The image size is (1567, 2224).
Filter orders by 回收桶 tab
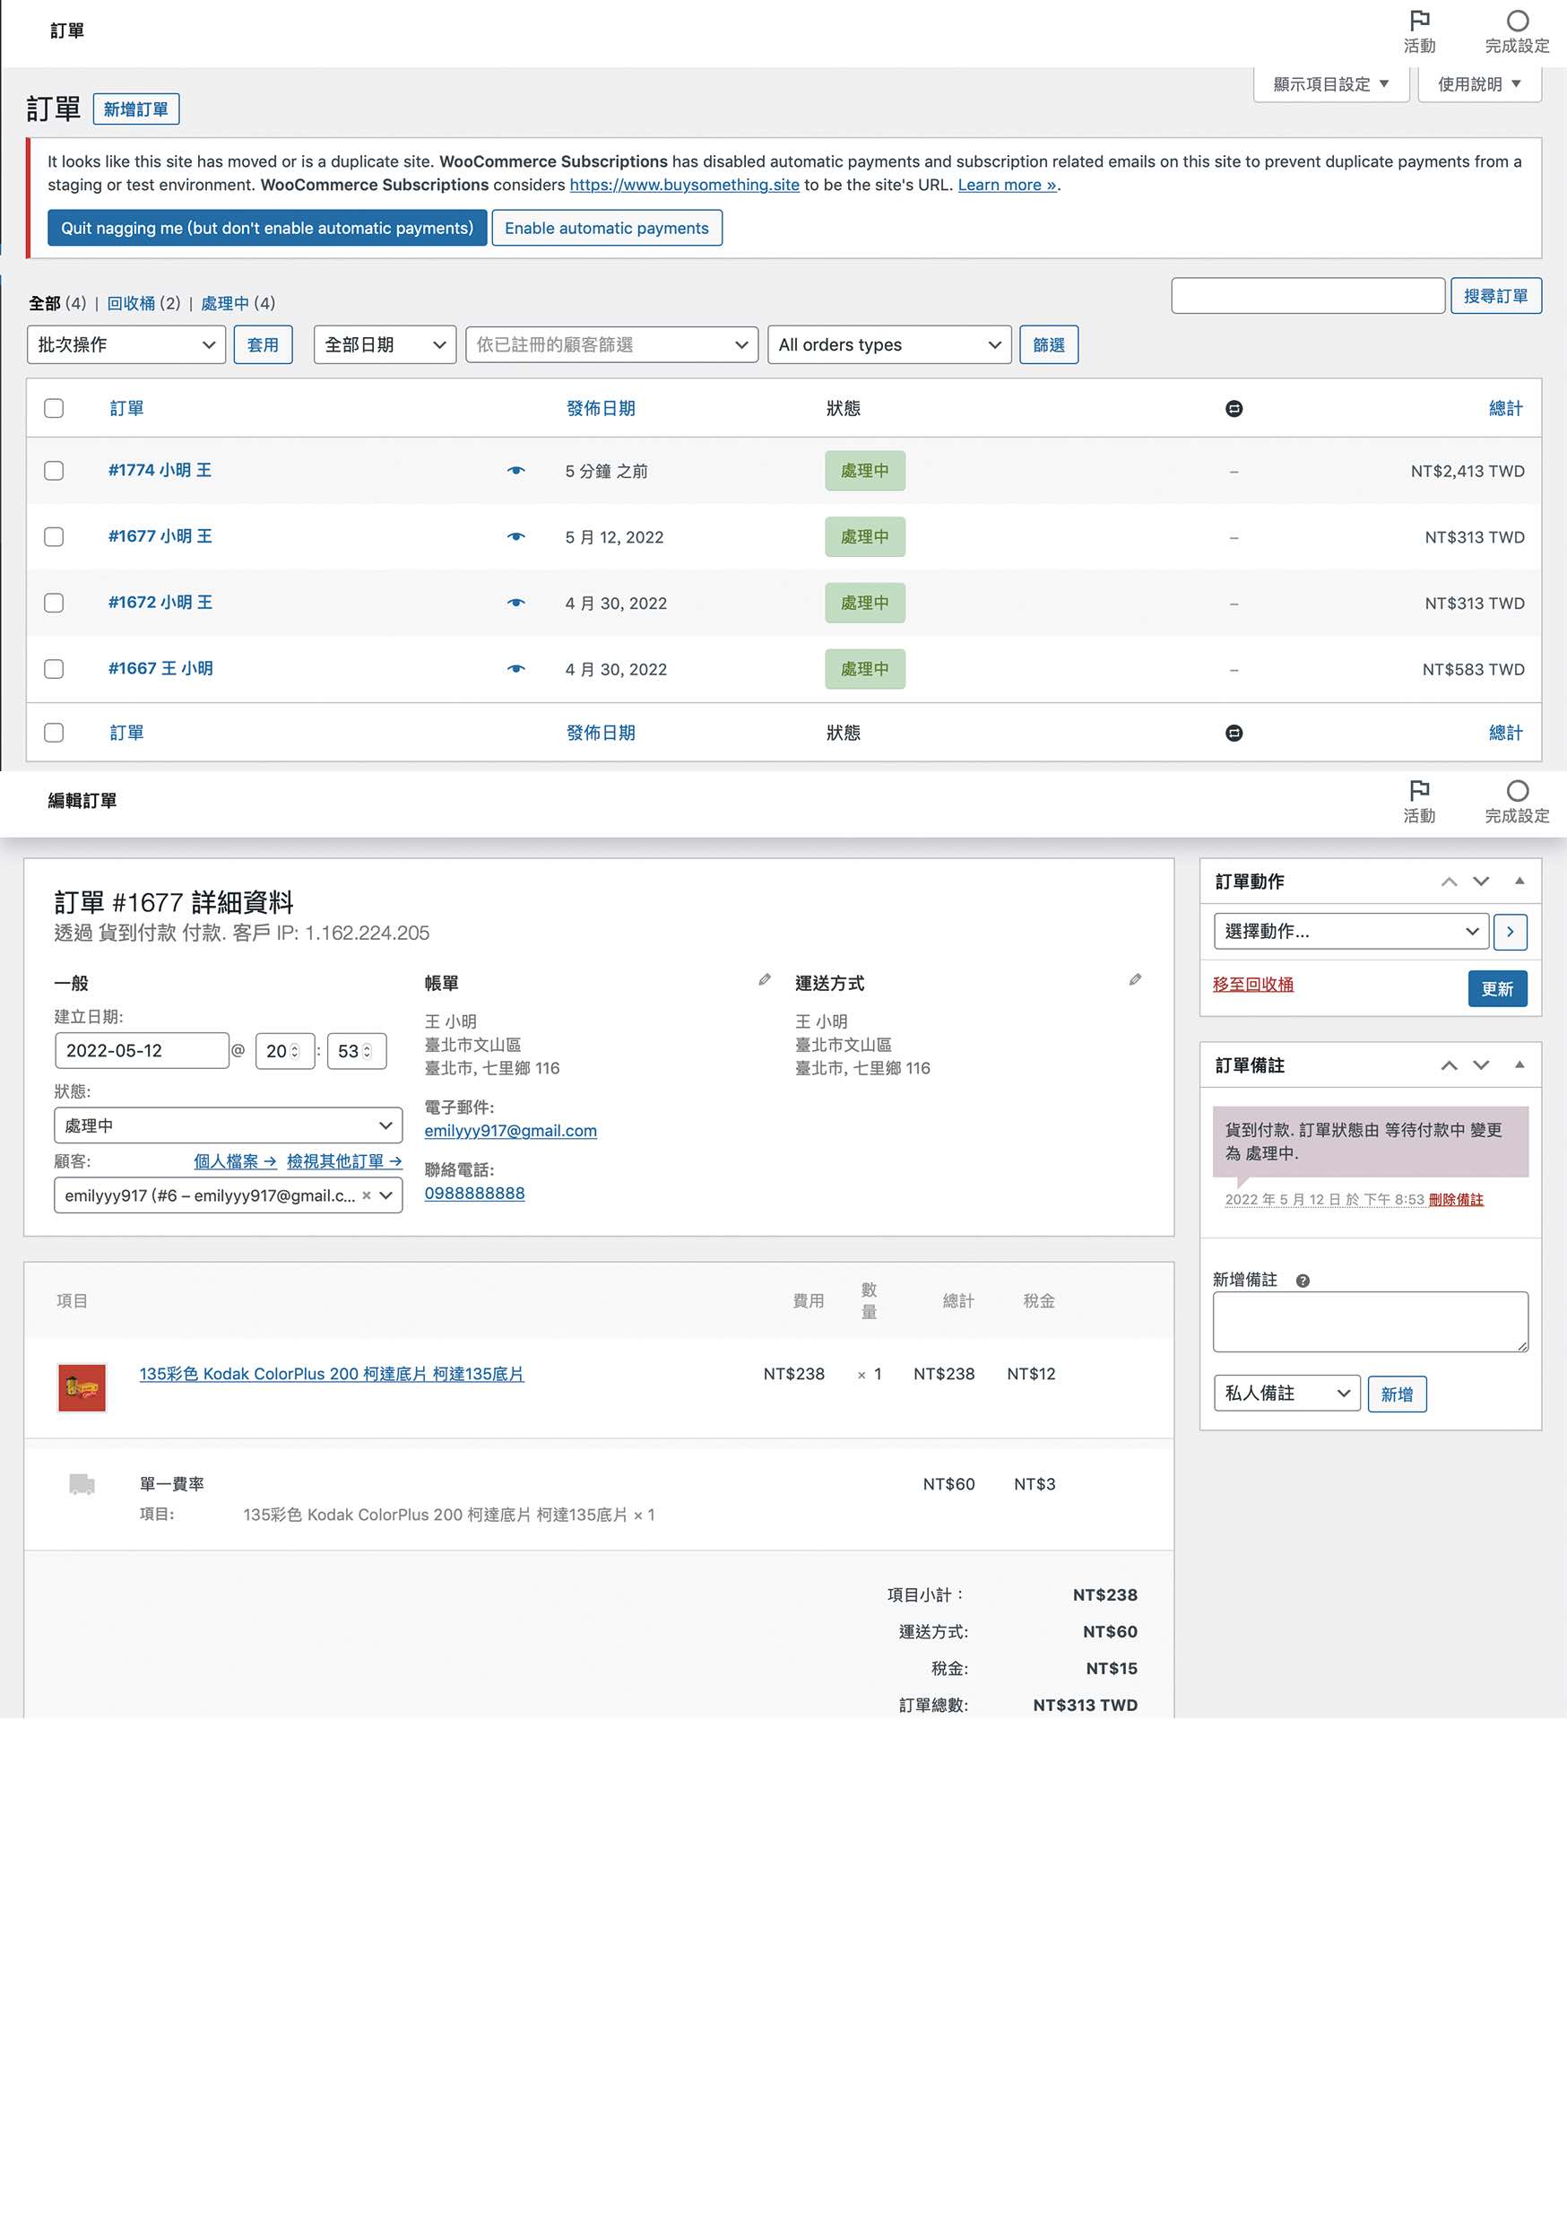pyautogui.click(x=131, y=303)
